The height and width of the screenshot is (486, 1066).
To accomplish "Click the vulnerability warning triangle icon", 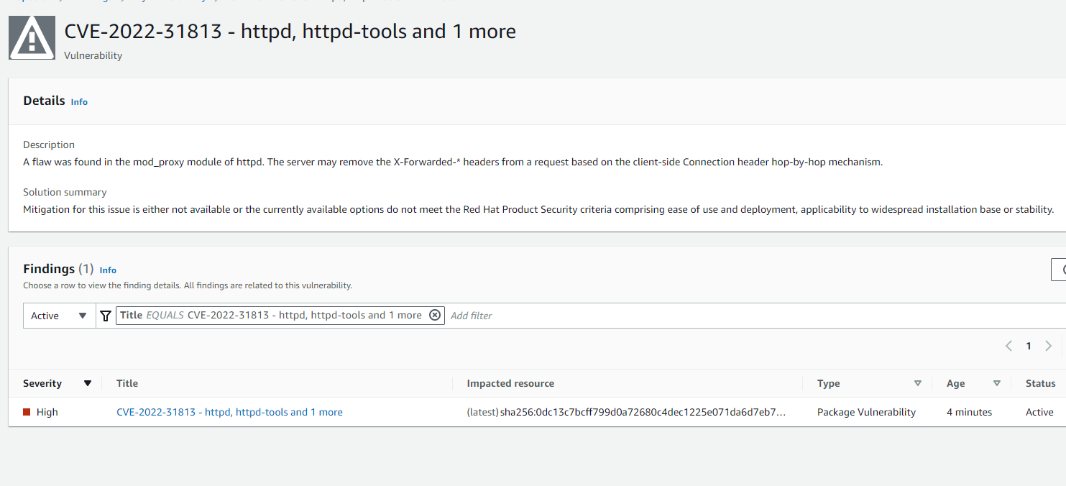I will tap(32, 38).
